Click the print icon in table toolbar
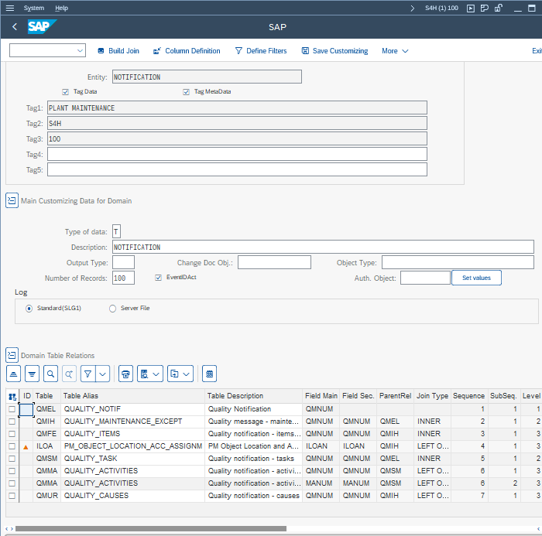Viewport: 542px width, 536px height. [x=125, y=374]
